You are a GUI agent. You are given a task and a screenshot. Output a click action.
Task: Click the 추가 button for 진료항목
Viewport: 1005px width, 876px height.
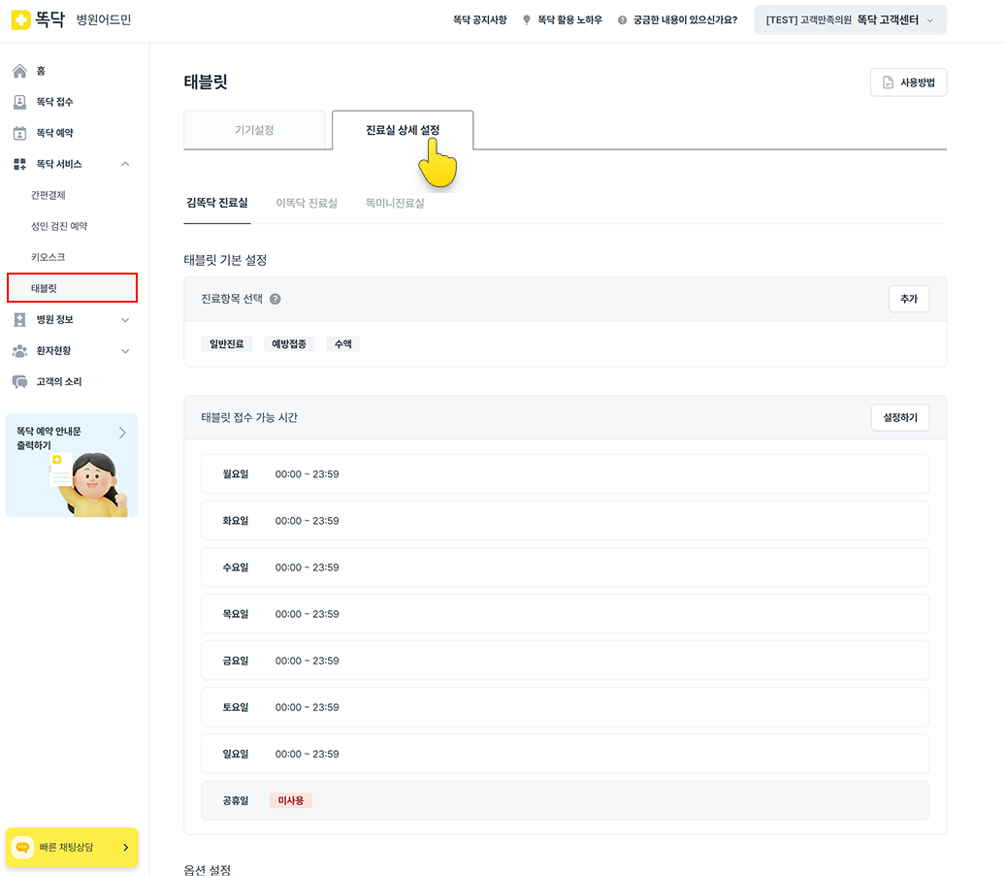point(909,299)
